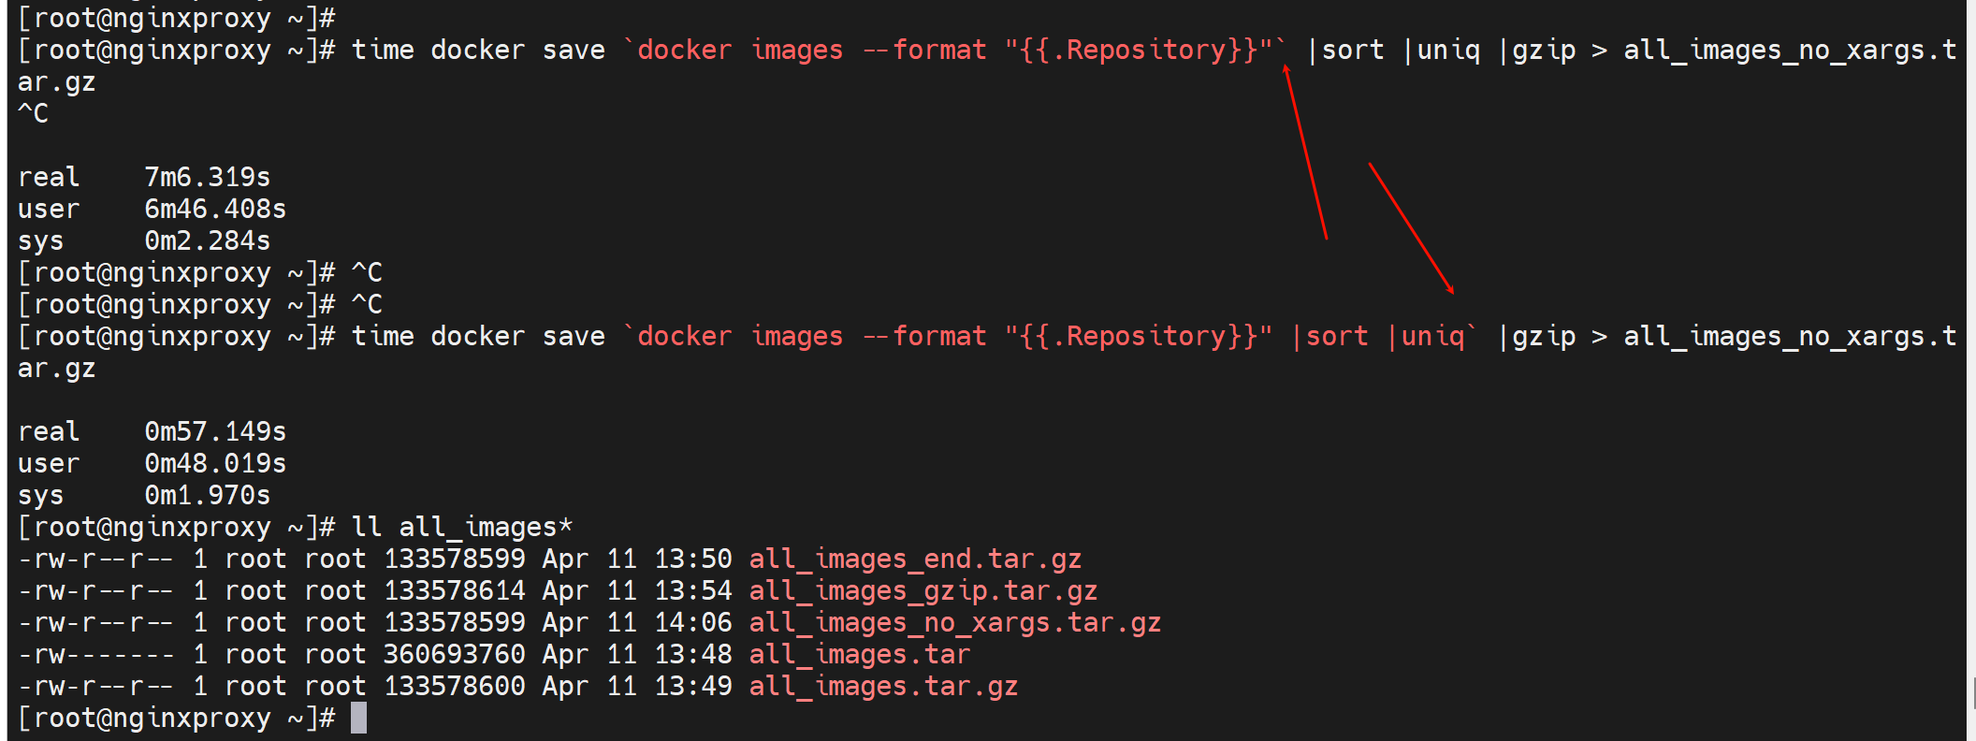1976x741 pixels.
Task: Click the all_images.tar.gz filename in last row
Action: [882, 687]
